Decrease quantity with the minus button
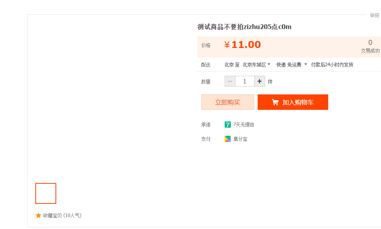The width and height of the screenshot is (381, 229). click(x=230, y=81)
